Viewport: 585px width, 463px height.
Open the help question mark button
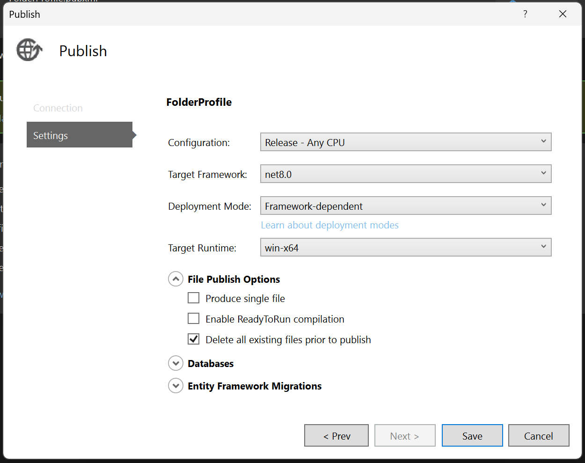[525, 14]
